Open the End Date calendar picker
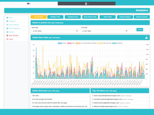The height and width of the screenshot is (115, 154). [x=126, y=31]
